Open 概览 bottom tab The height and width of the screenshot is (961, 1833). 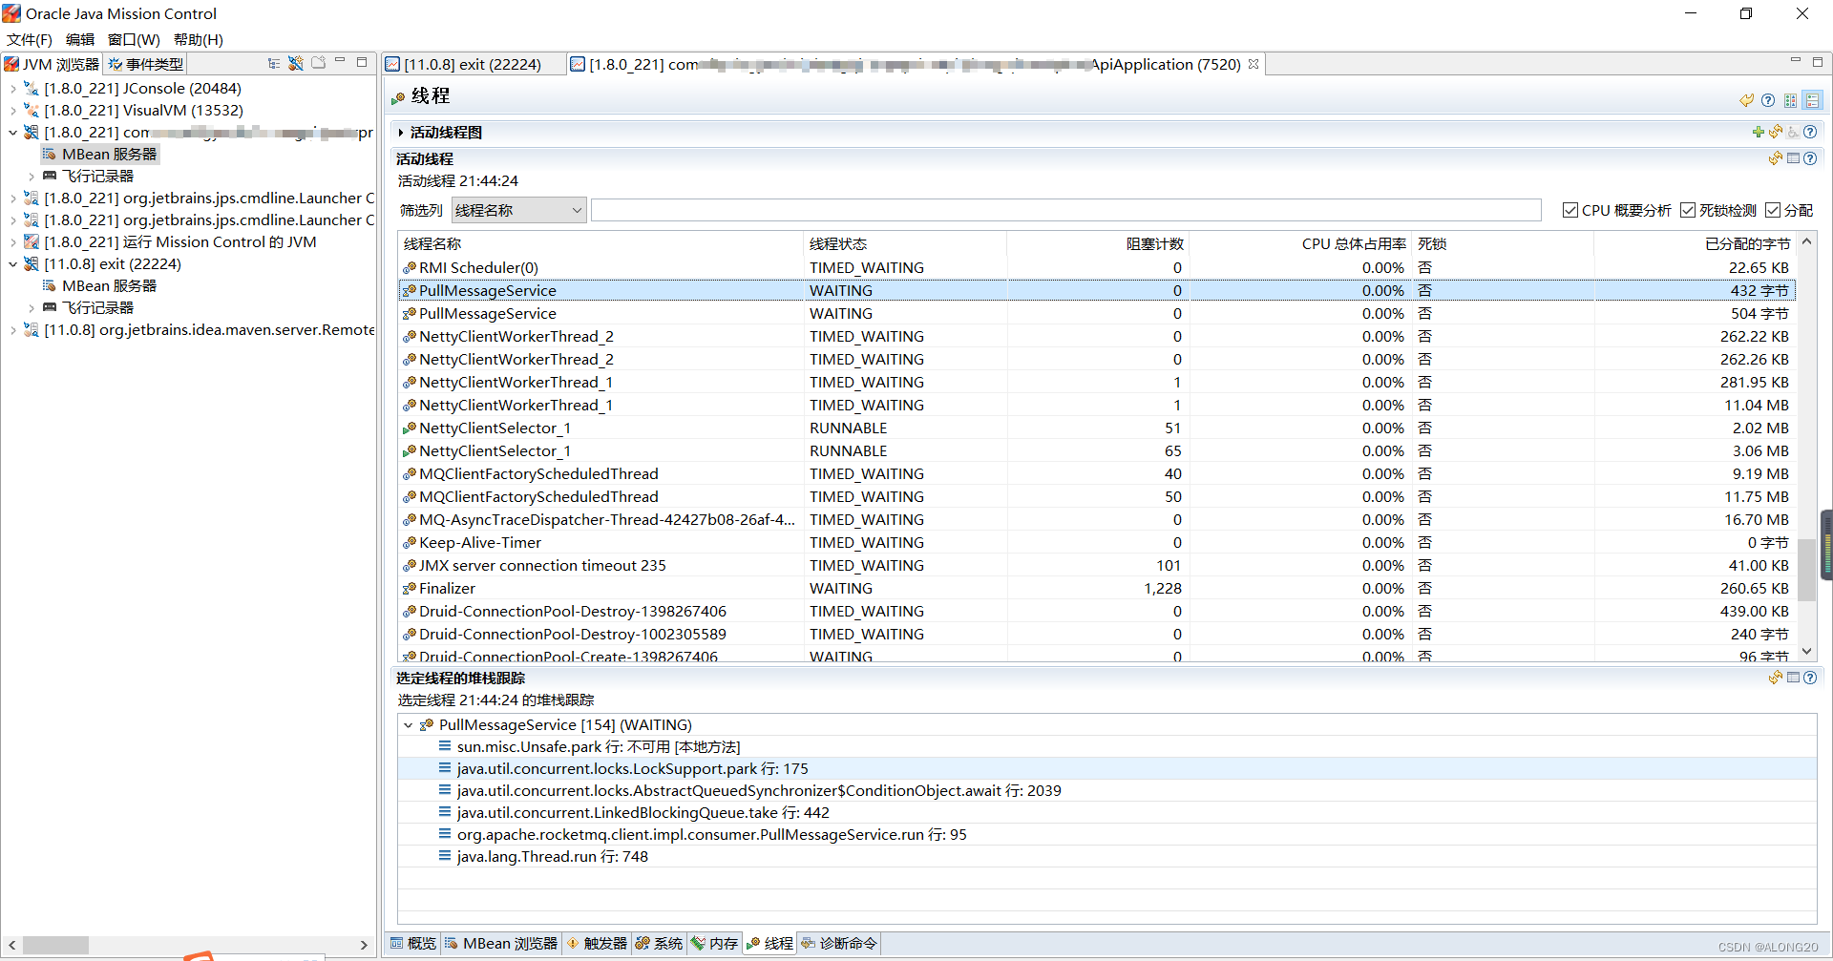click(412, 943)
